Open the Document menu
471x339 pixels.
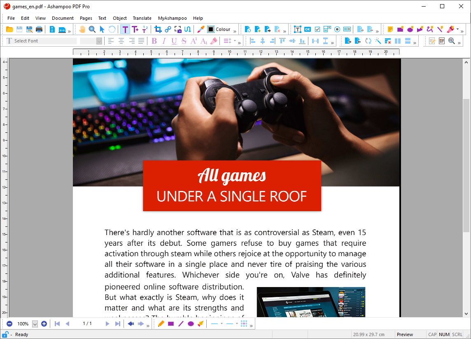(x=63, y=18)
